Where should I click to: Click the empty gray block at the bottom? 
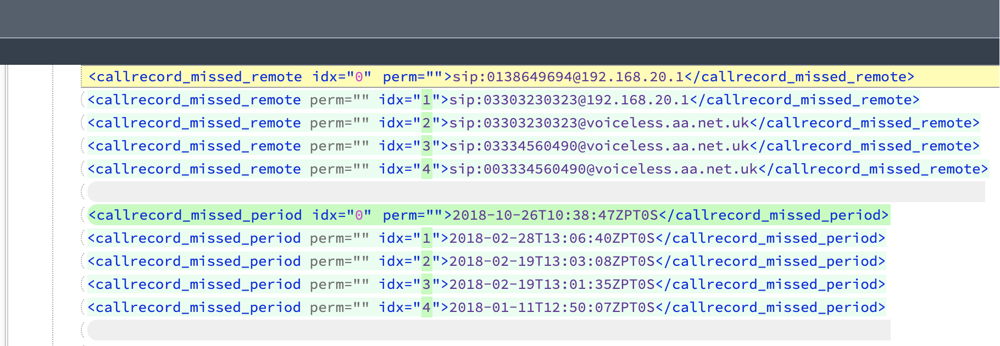489,330
